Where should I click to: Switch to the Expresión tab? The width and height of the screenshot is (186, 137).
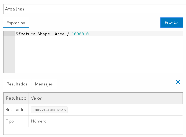16,23
